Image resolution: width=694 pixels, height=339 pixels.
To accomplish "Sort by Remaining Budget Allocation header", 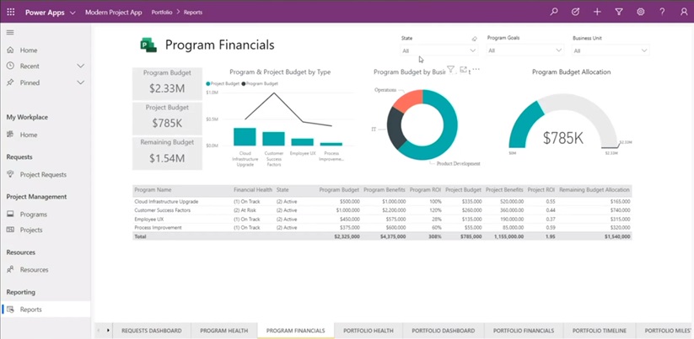I will [594, 190].
